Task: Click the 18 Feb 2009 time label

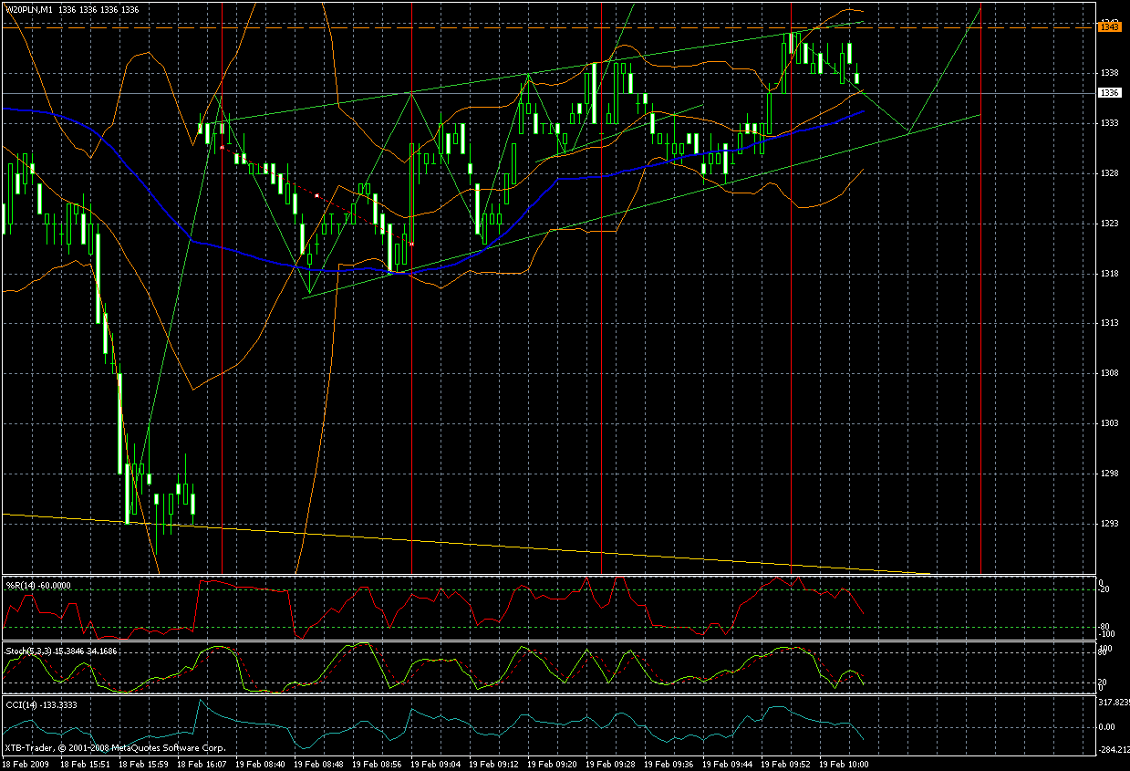Action: coord(24,764)
